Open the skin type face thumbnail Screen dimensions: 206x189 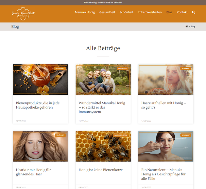click(x=166, y=146)
